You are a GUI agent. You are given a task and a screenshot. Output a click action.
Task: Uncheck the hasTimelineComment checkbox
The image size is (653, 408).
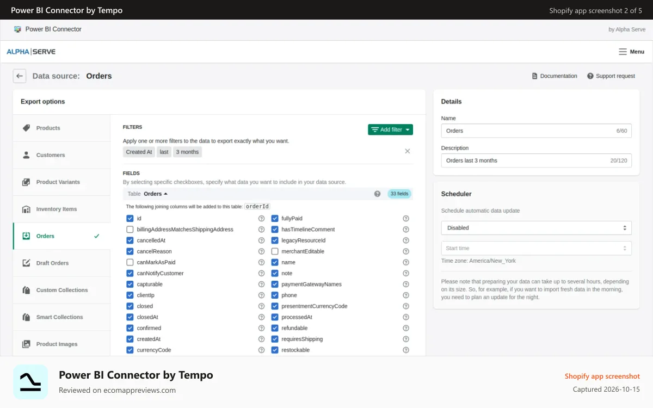click(x=275, y=230)
